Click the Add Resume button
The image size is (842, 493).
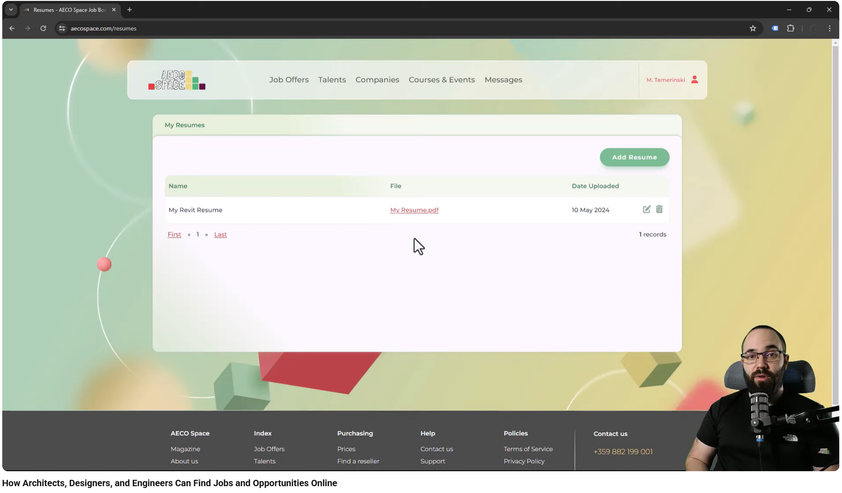coord(634,157)
